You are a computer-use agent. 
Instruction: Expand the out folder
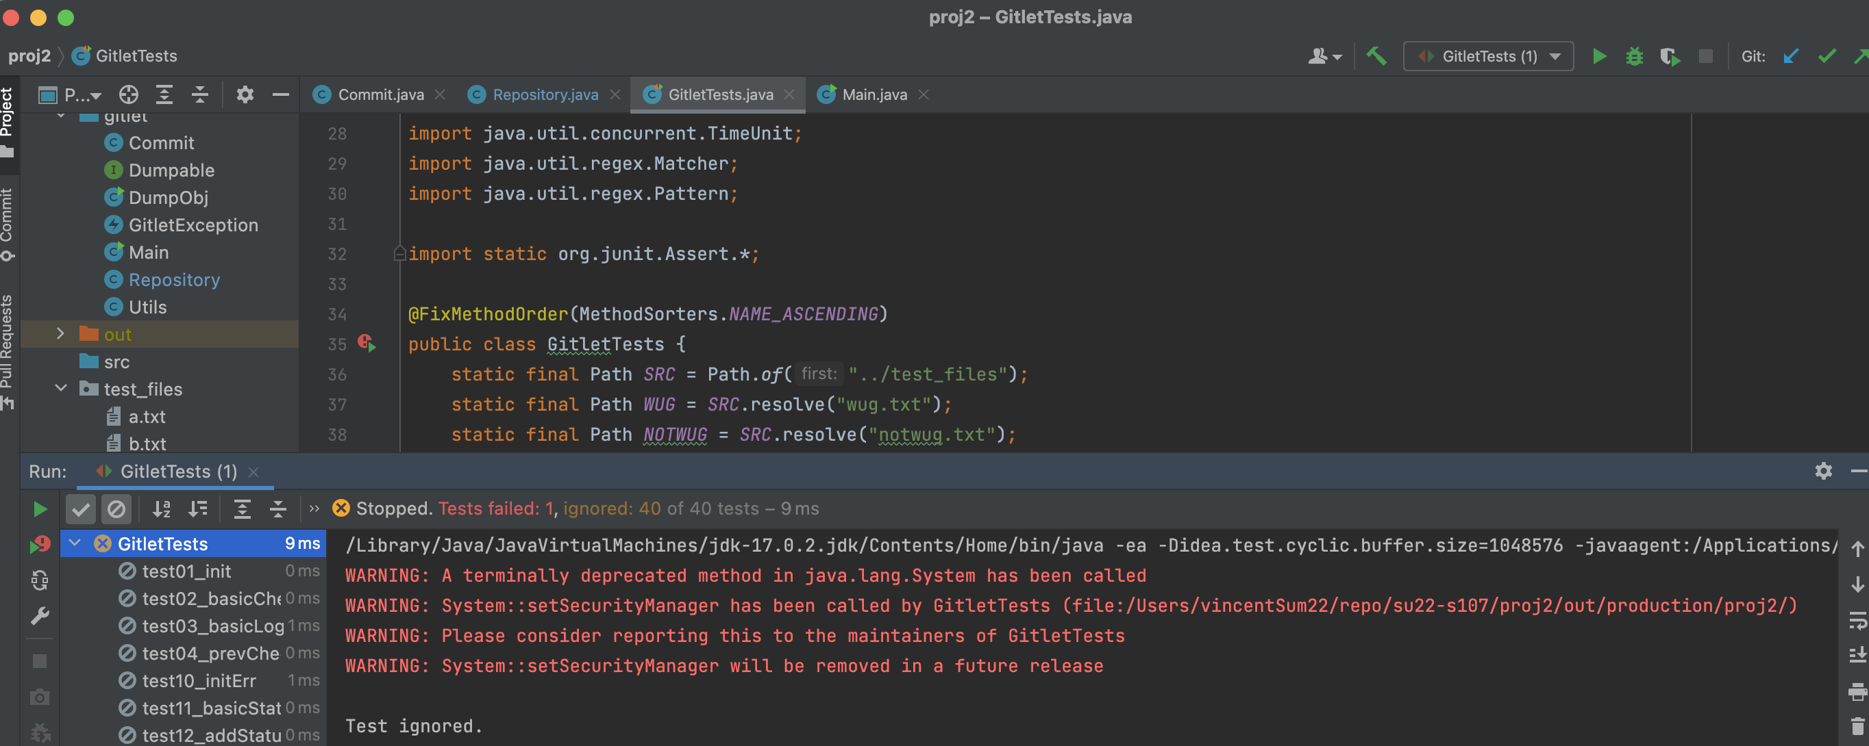(61, 333)
